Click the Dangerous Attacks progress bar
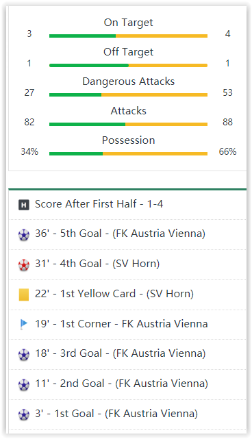The width and height of the screenshot is (252, 439). pos(128,95)
